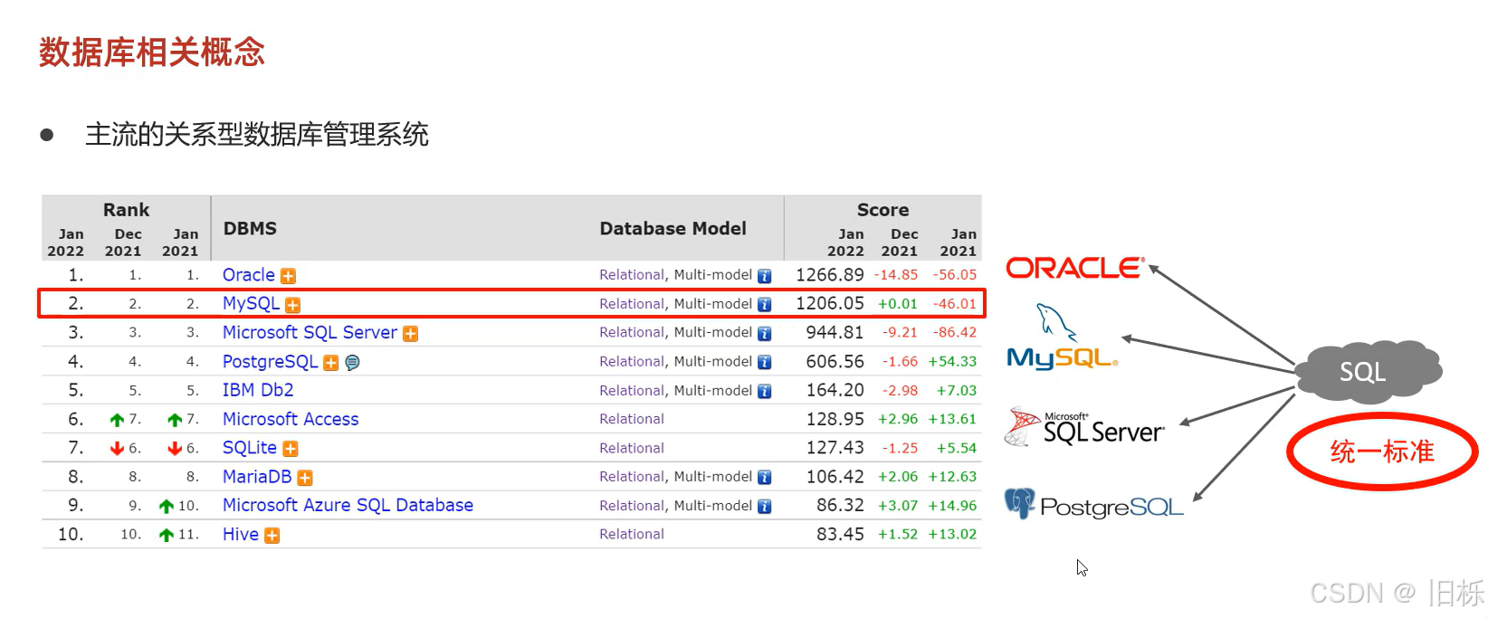Open the SQLite link
The image size is (1488, 618).
[250, 448]
